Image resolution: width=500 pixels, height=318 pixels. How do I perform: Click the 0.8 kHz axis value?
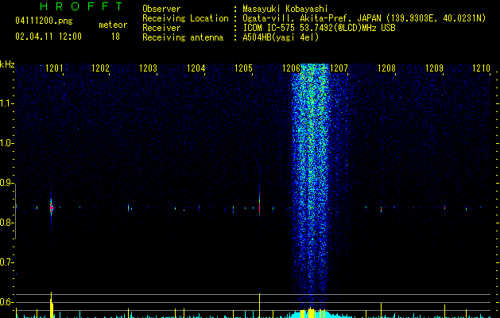click(6, 223)
